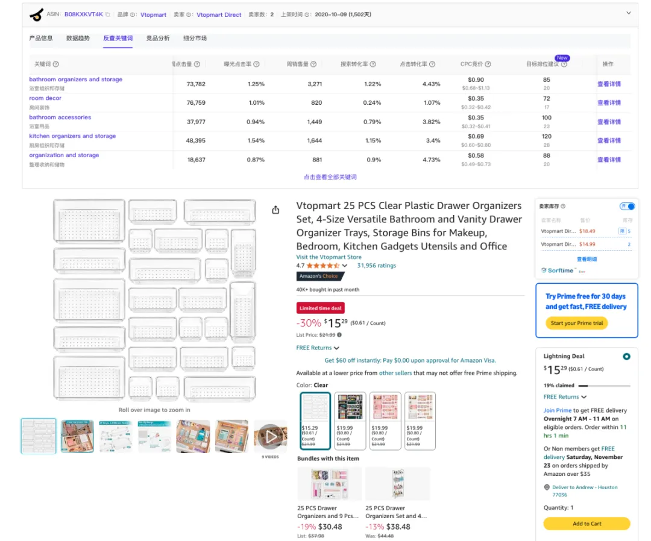
Task: Open the 竞品分析 tab
Action: [x=158, y=38]
